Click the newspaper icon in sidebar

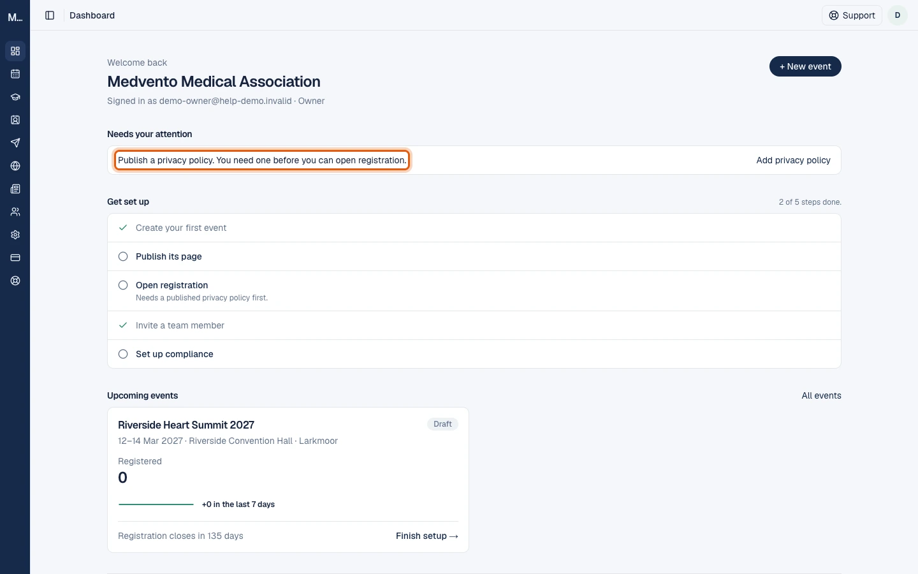15,189
